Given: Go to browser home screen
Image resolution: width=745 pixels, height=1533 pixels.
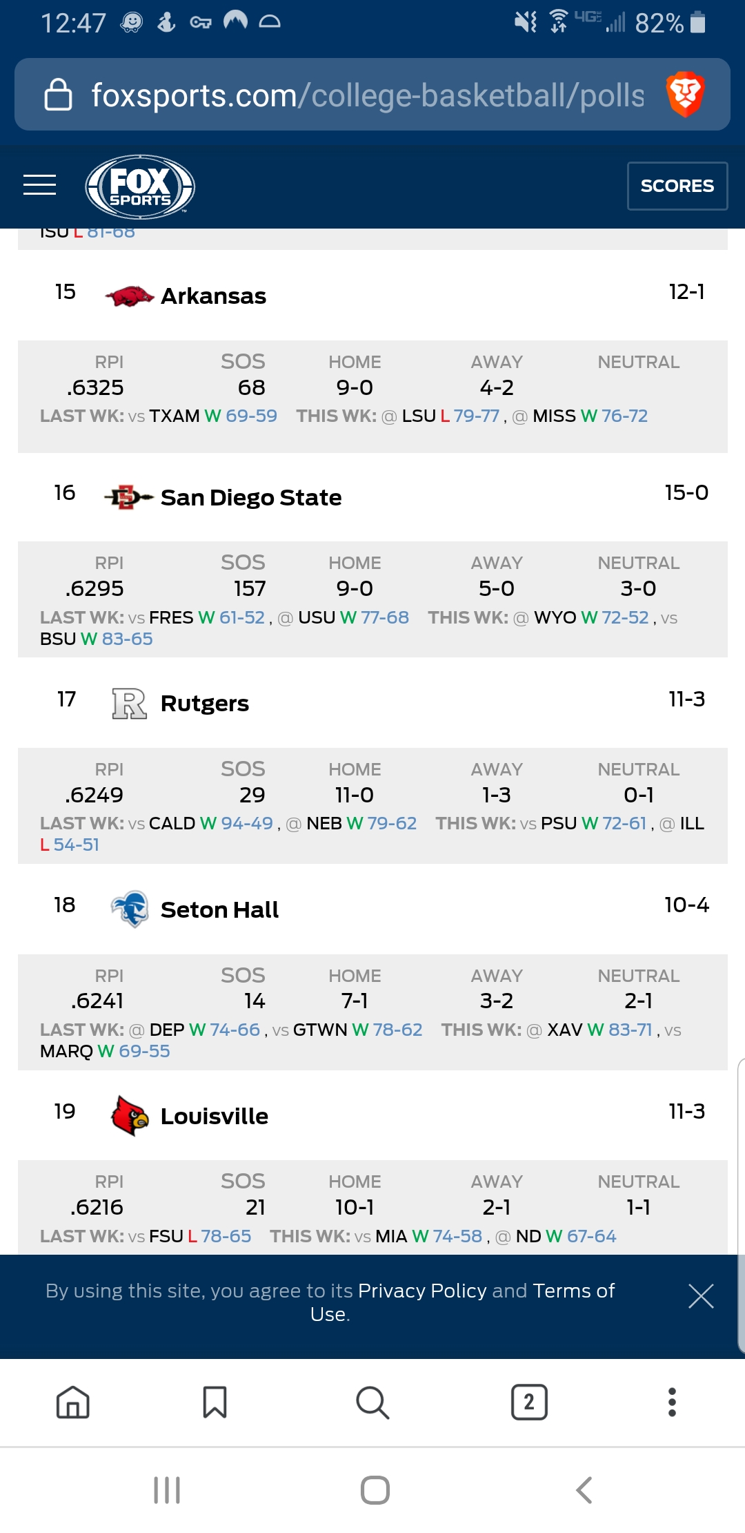Looking at the screenshot, I should tap(73, 1402).
